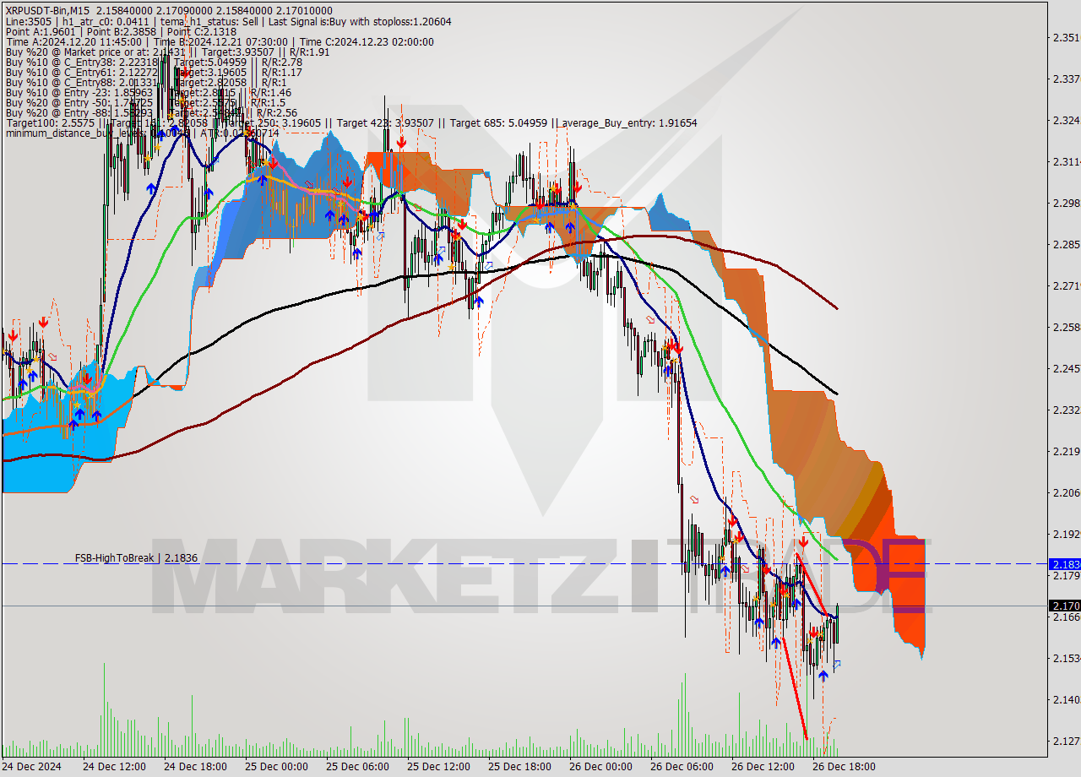Click the 2.219 price axis label

click(x=1066, y=451)
